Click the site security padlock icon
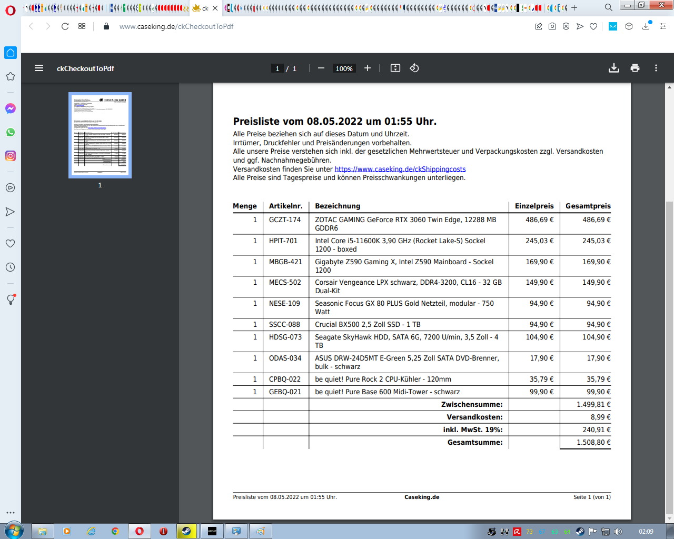The height and width of the screenshot is (539, 674). [106, 26]
